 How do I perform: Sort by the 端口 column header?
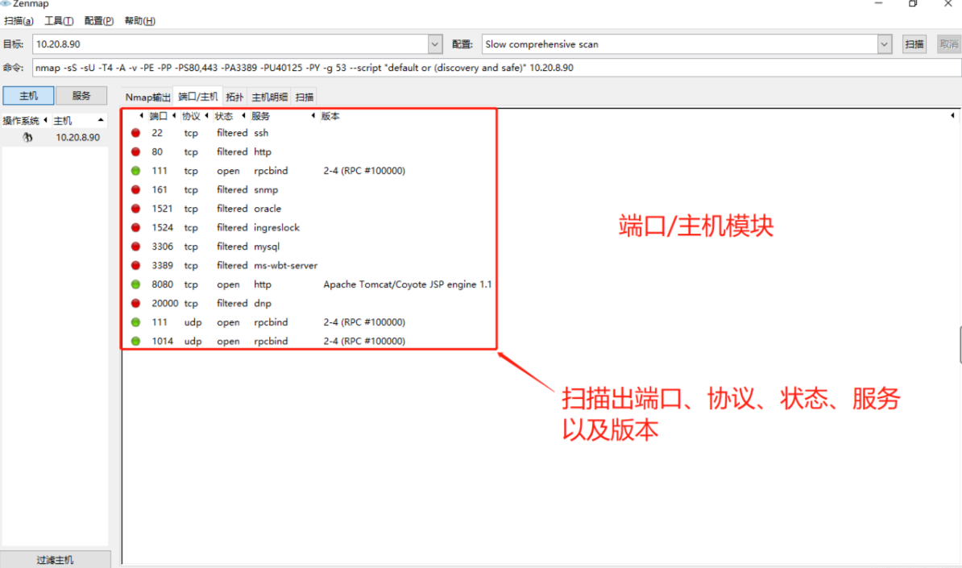[158, 116]
